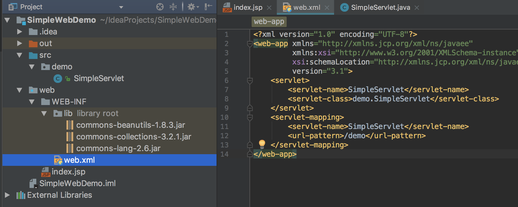Close the web.xml tab
The image size is (518, 207).
coord(327,8)
